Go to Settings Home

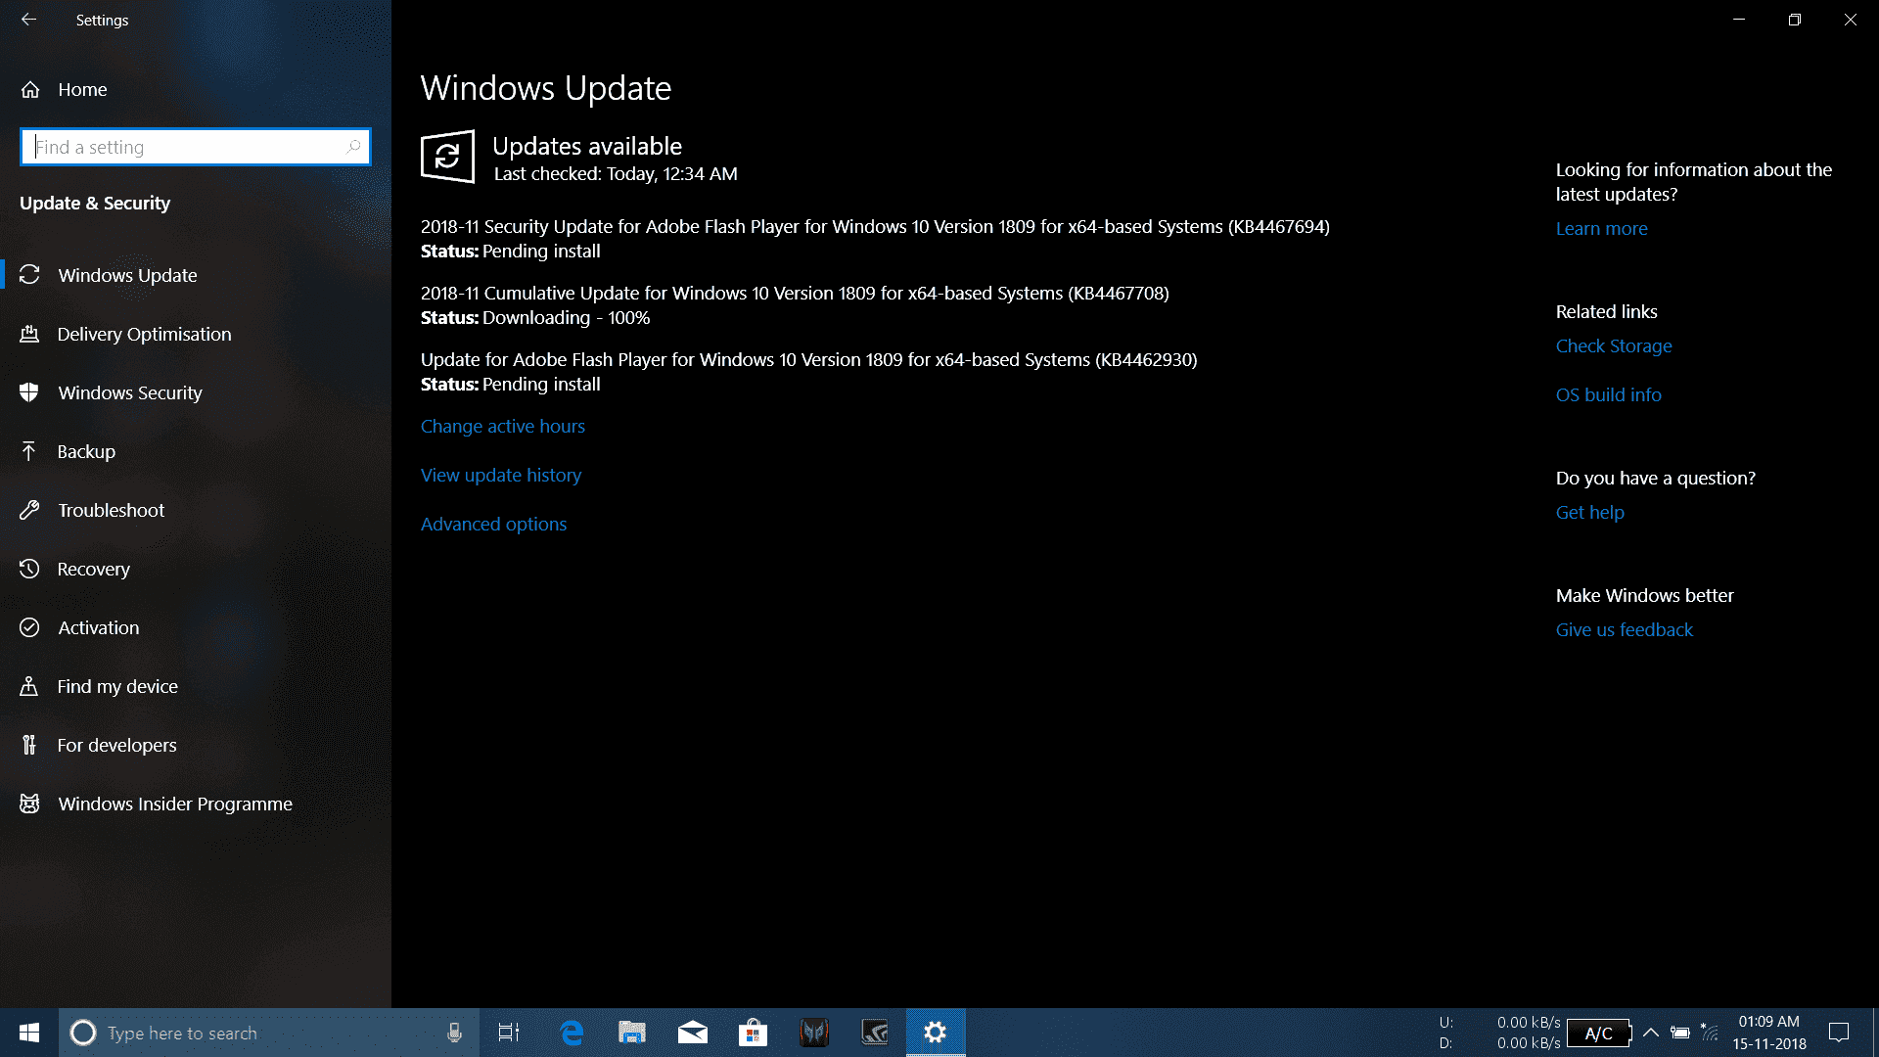[x=82, y=90]
